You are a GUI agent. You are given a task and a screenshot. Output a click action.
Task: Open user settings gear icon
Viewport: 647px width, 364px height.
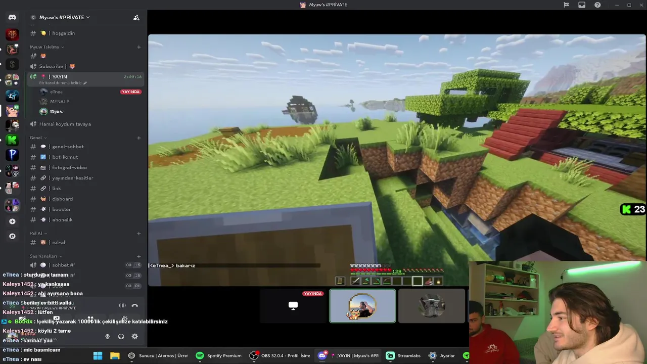pyautogui.click(x=134, y=336)
